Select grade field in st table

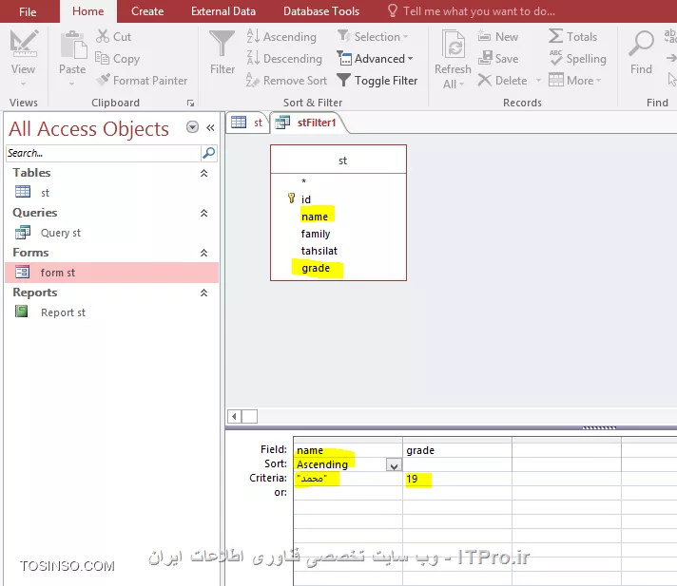coord(316,268)
